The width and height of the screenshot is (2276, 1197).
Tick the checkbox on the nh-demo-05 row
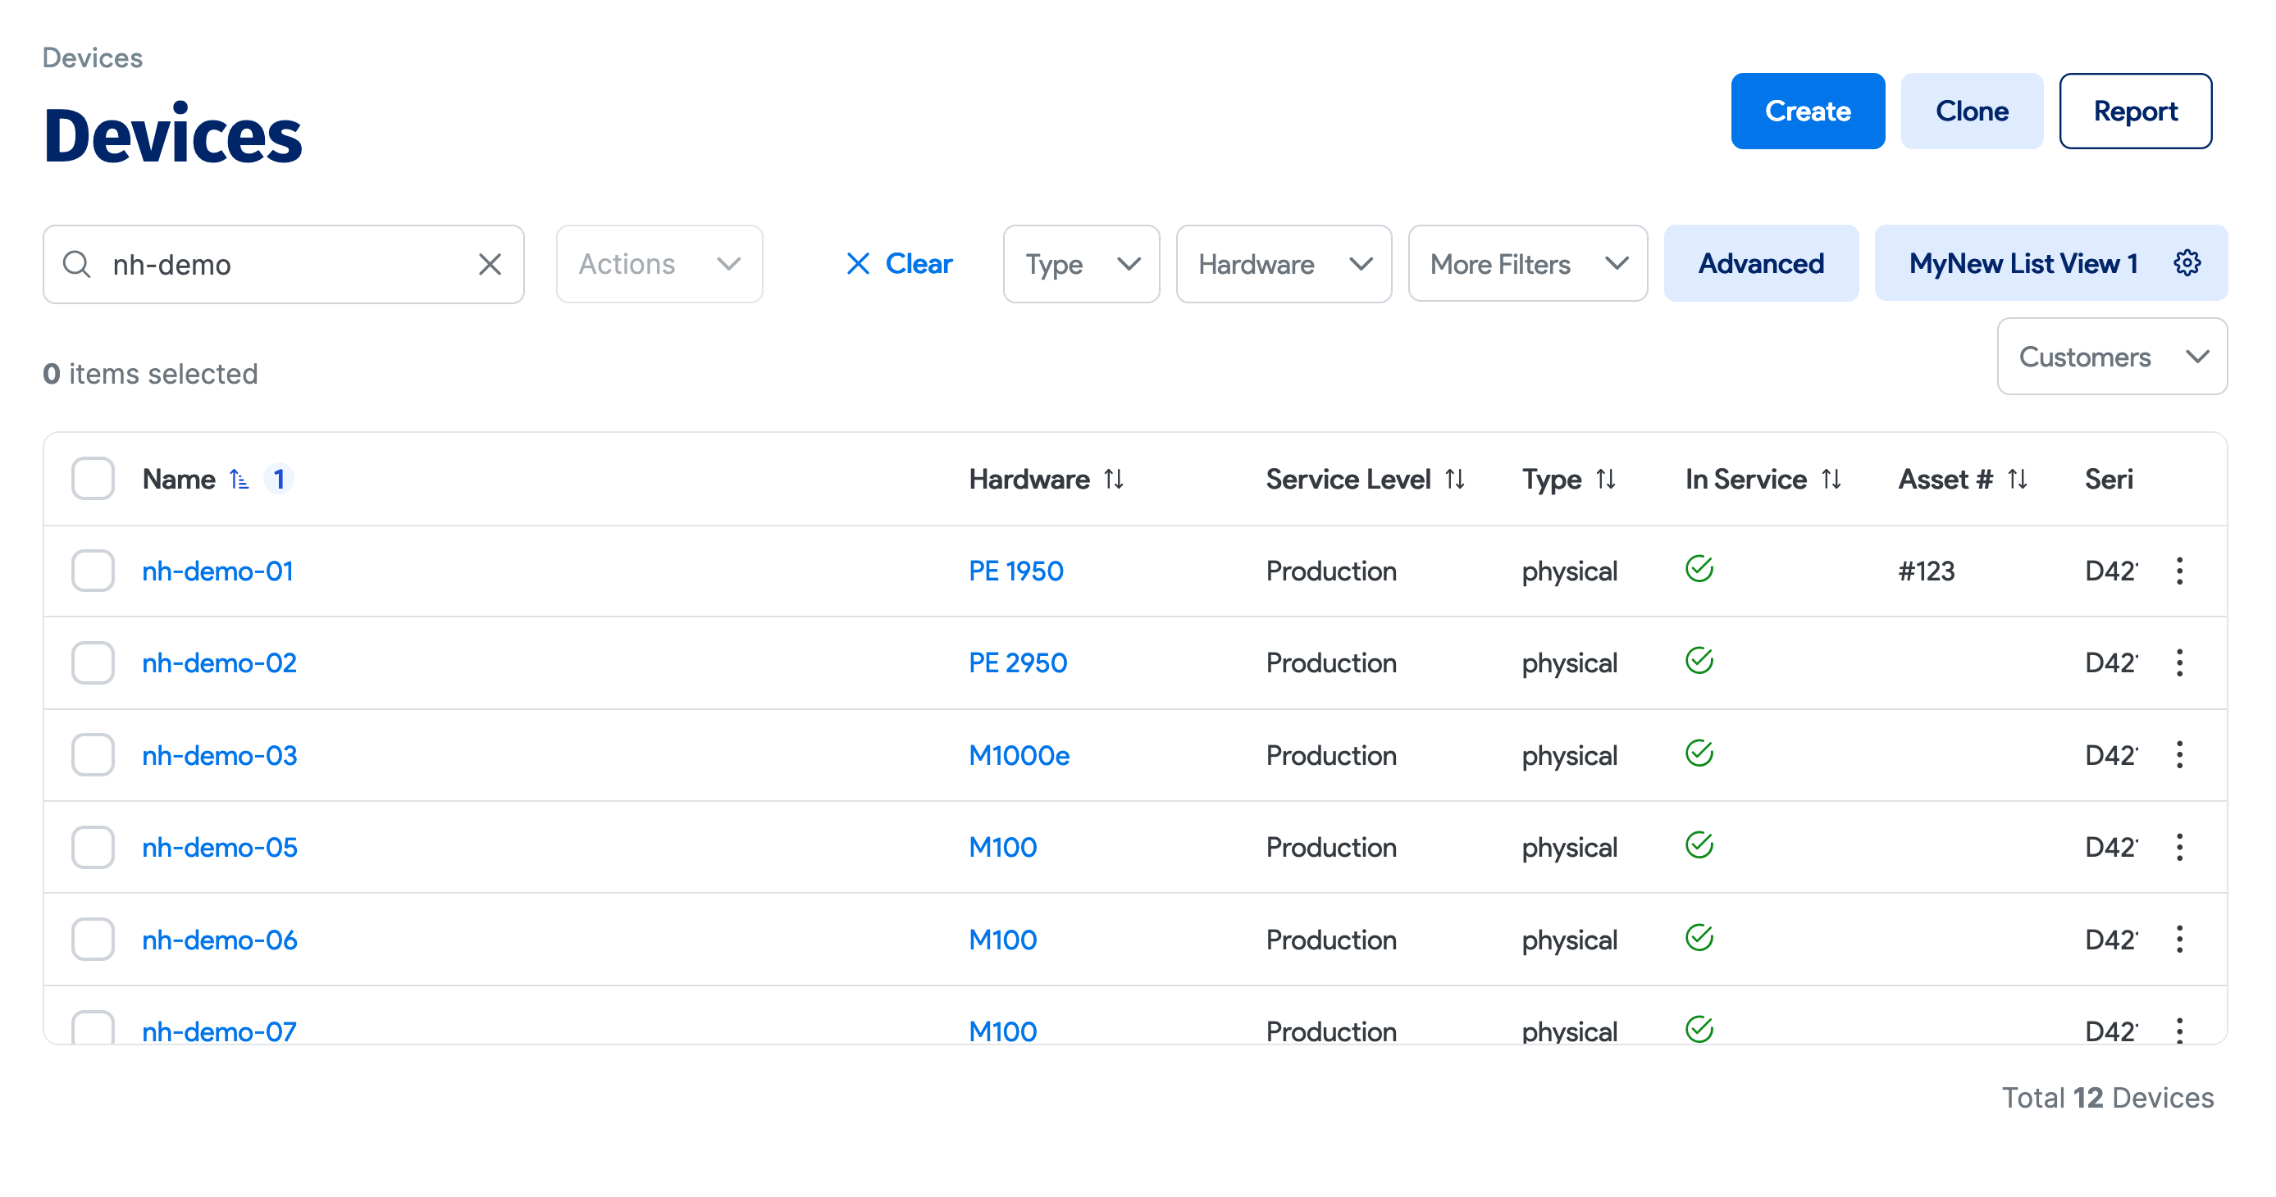(92, 846)
